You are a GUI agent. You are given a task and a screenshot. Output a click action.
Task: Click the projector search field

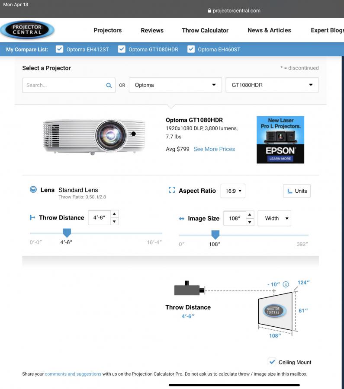coord(69,85)
